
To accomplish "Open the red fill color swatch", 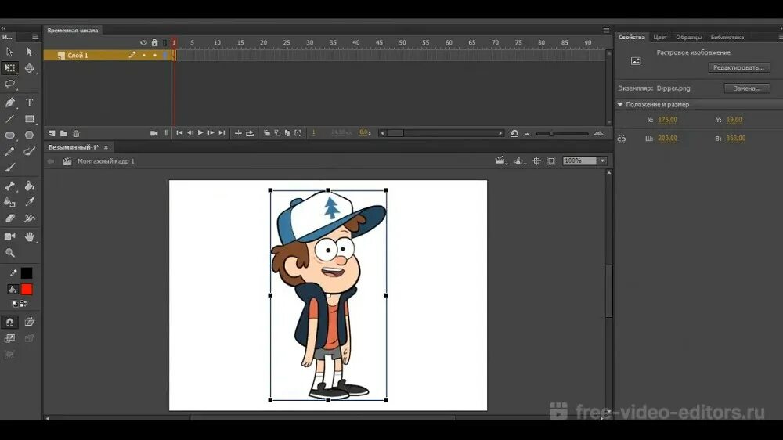I will (27, 290).
